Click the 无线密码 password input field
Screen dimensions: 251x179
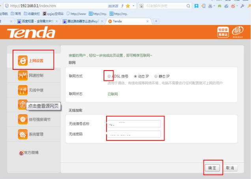click(134, 134)
